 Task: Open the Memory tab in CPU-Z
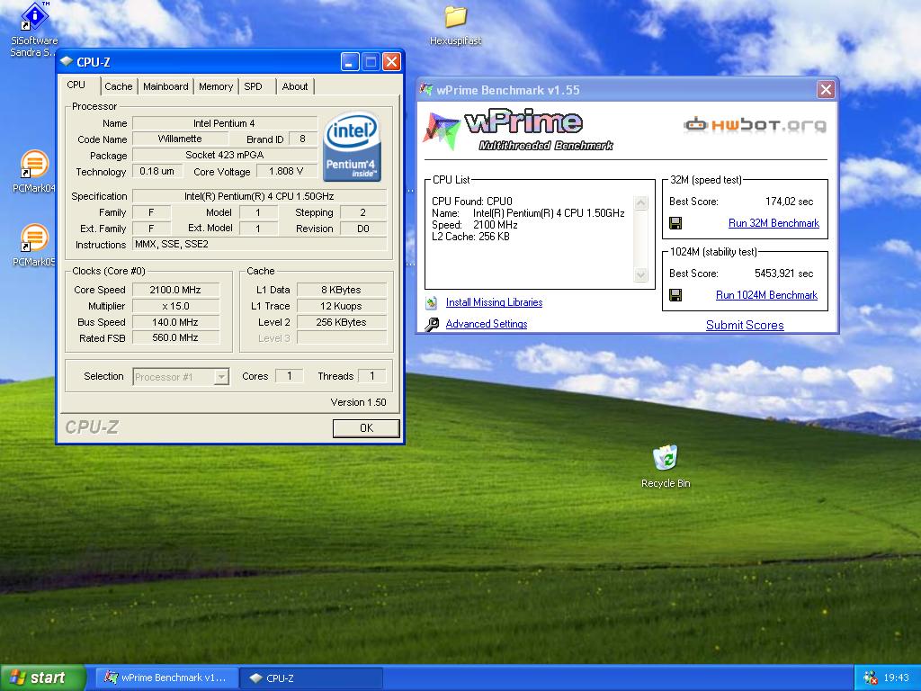[x=216, y=86]
